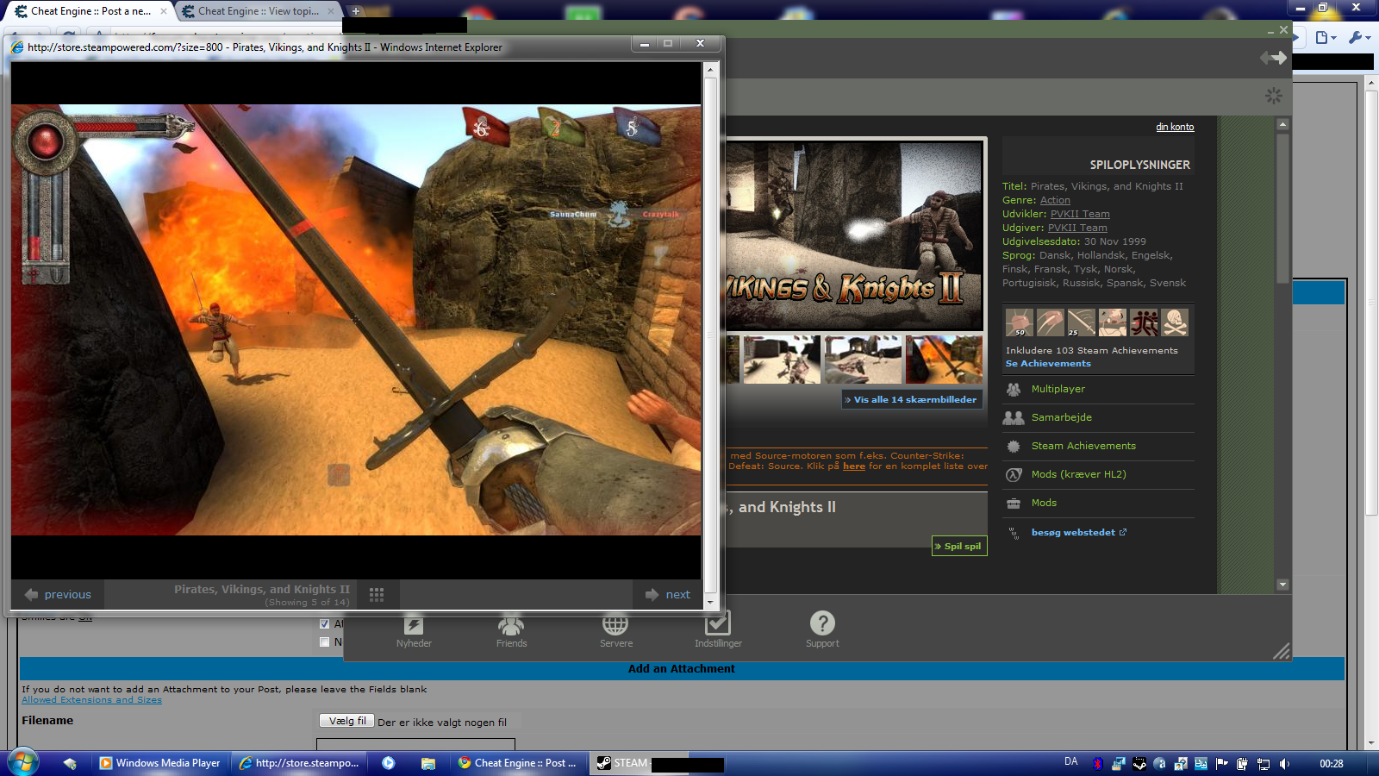This screenshot has width=1379, height=776.
Task: Click the skull and crossbones achievement icon
Action: point(1175,322)
